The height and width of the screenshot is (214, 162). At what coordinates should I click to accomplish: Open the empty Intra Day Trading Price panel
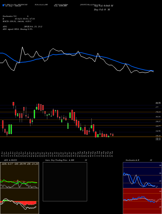(x=65, y=182)
